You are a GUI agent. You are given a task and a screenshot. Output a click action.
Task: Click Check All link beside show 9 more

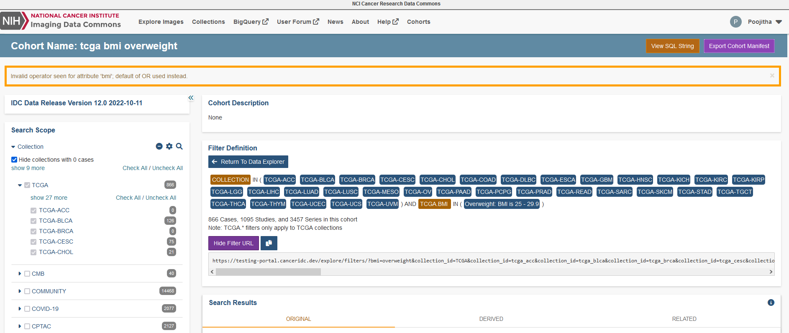click(x=135, y=168)
